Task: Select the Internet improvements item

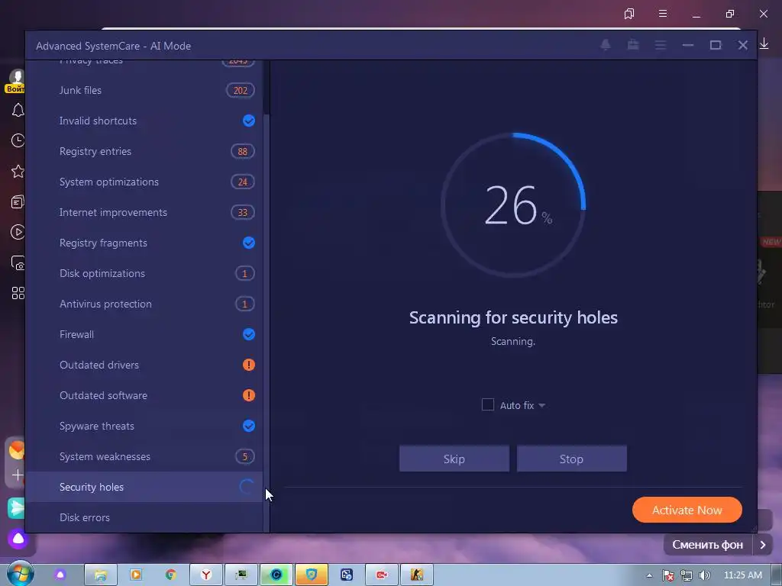Action: point(144,212)
